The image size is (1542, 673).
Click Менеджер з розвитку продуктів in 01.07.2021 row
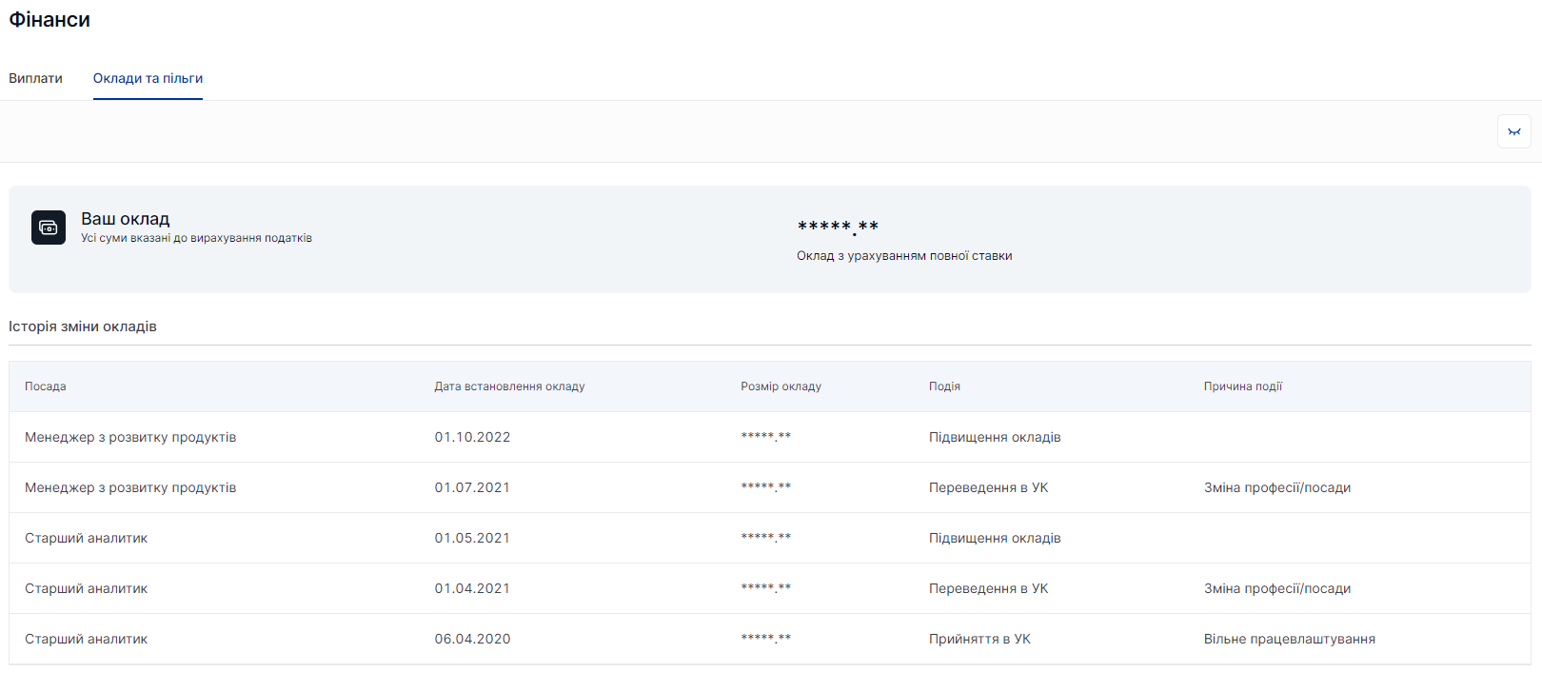(130, 487)
